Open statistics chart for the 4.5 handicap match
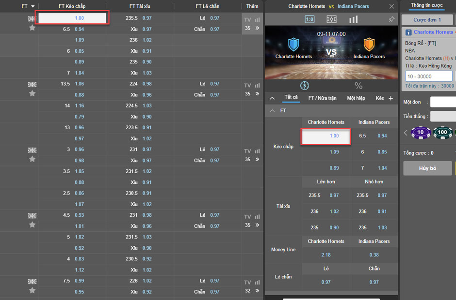Viewport: 456px width, 300px height. (x=258, y=217)
